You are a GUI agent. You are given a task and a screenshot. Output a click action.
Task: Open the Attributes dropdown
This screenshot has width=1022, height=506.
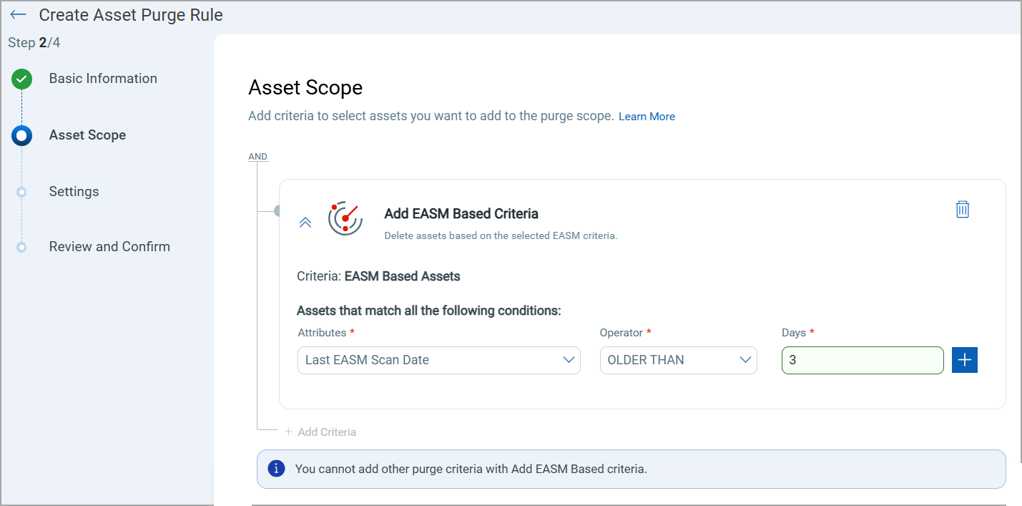tap(438, 360)
